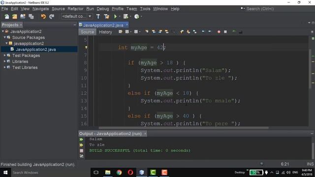The width and height of the screenshot is (315, 177).
Task: Collapse the Source Packages node
Action: tap(4, 37)
